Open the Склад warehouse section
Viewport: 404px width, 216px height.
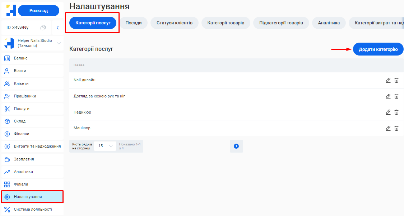[x=20, y=121]
